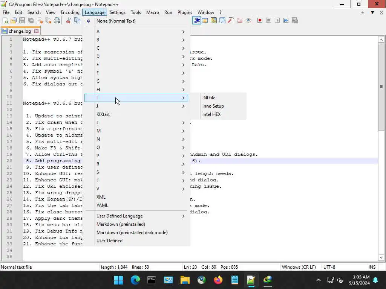Create a new file with New toolbar icon

pyautogui.click(x=5, y=21)
